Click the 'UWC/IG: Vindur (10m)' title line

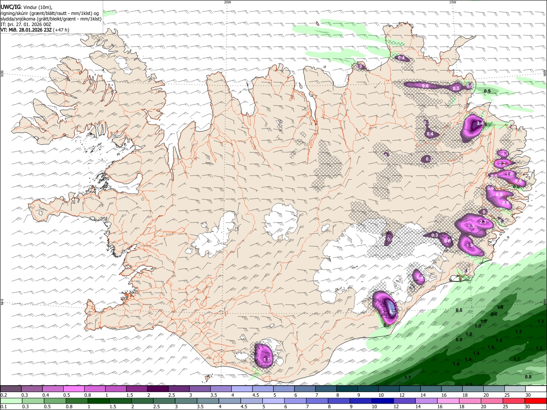pyautogui.click(x=26, y=7)
